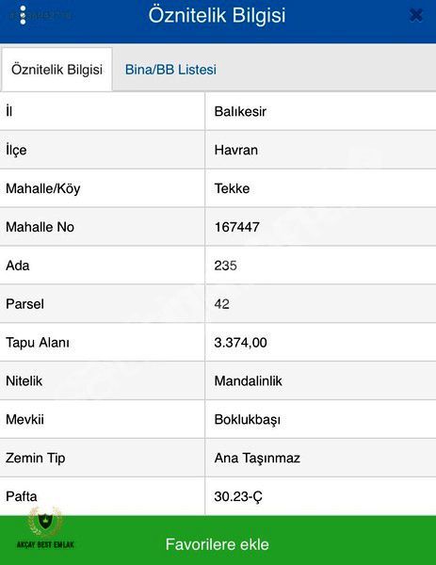Viewport: 436px width, 565px height.
Task: Select the Balıkesir province value
Action: tap(240, 111)
